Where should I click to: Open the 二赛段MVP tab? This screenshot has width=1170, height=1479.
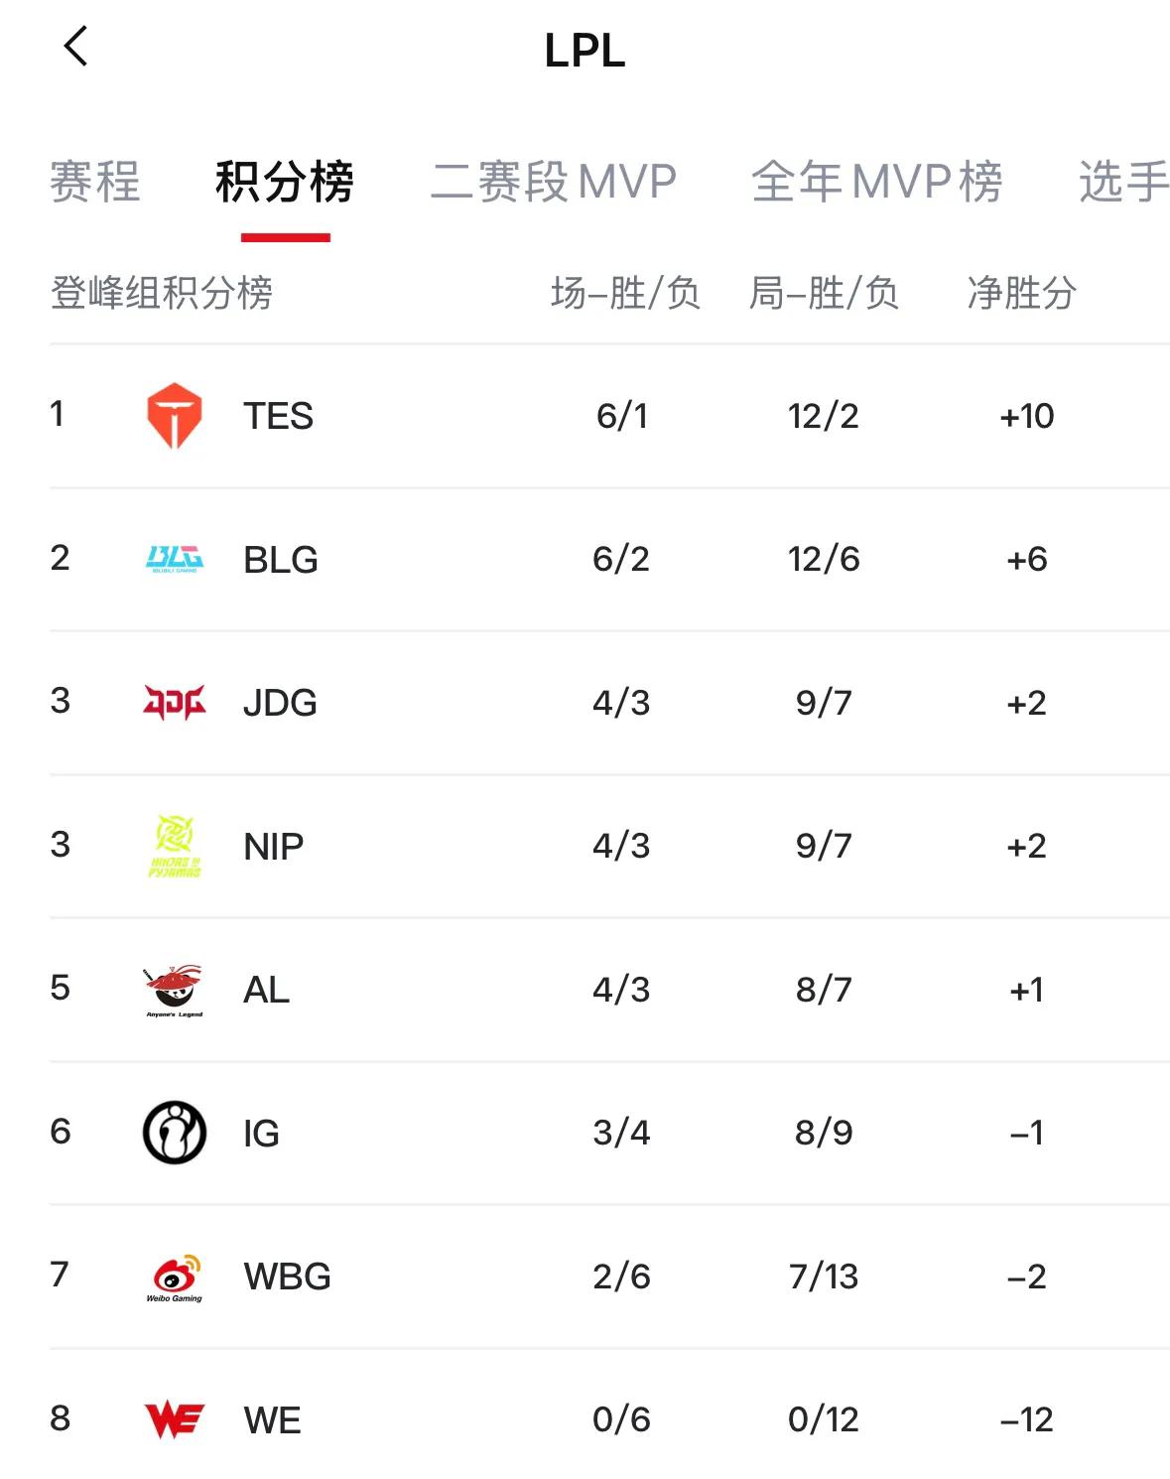coord(554,183)
